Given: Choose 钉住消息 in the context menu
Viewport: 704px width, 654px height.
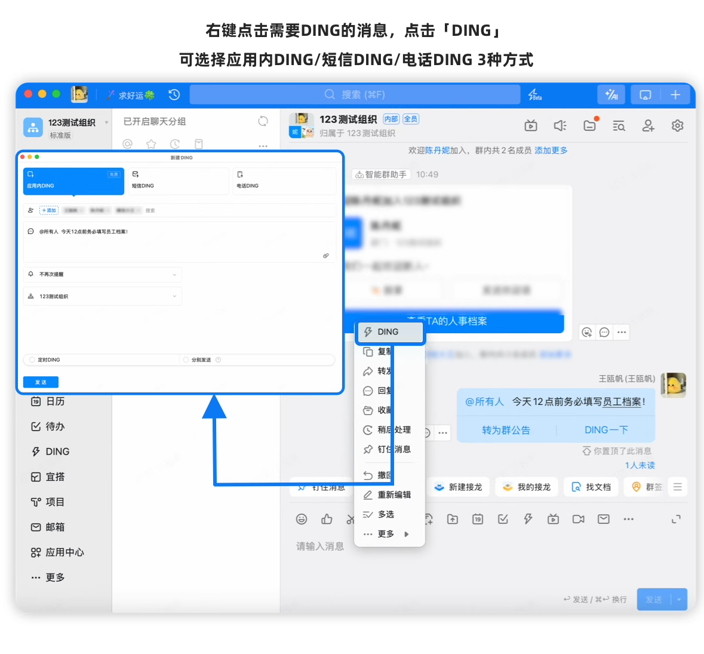Looking at the screenshot, I should (x=389, y=449).
